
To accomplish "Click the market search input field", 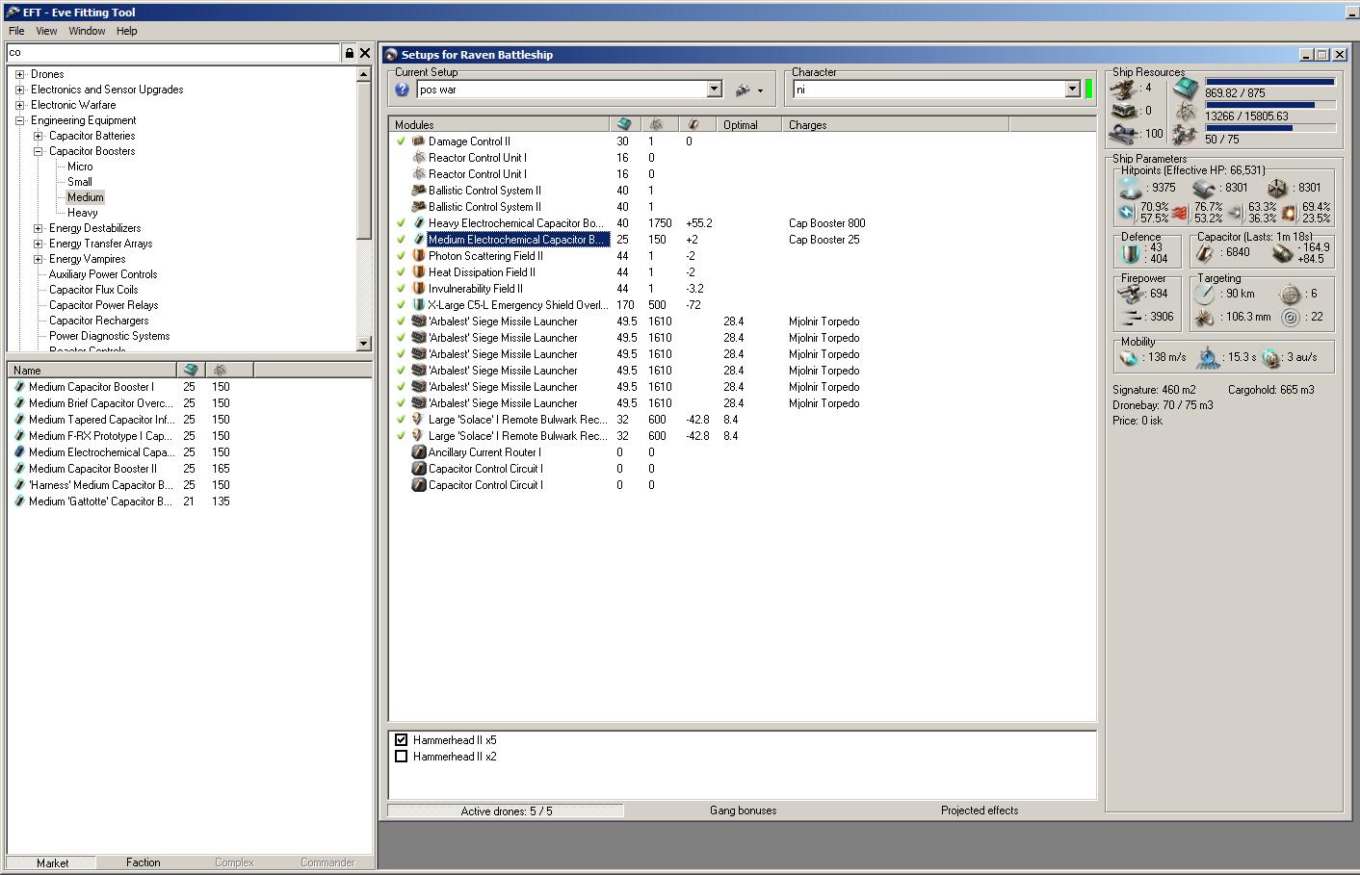I will click(x=173, y=53).
